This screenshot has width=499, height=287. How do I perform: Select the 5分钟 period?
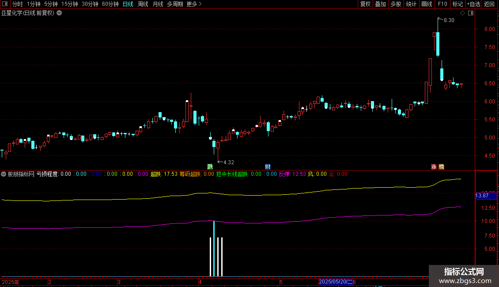click(x=51, y=4)
